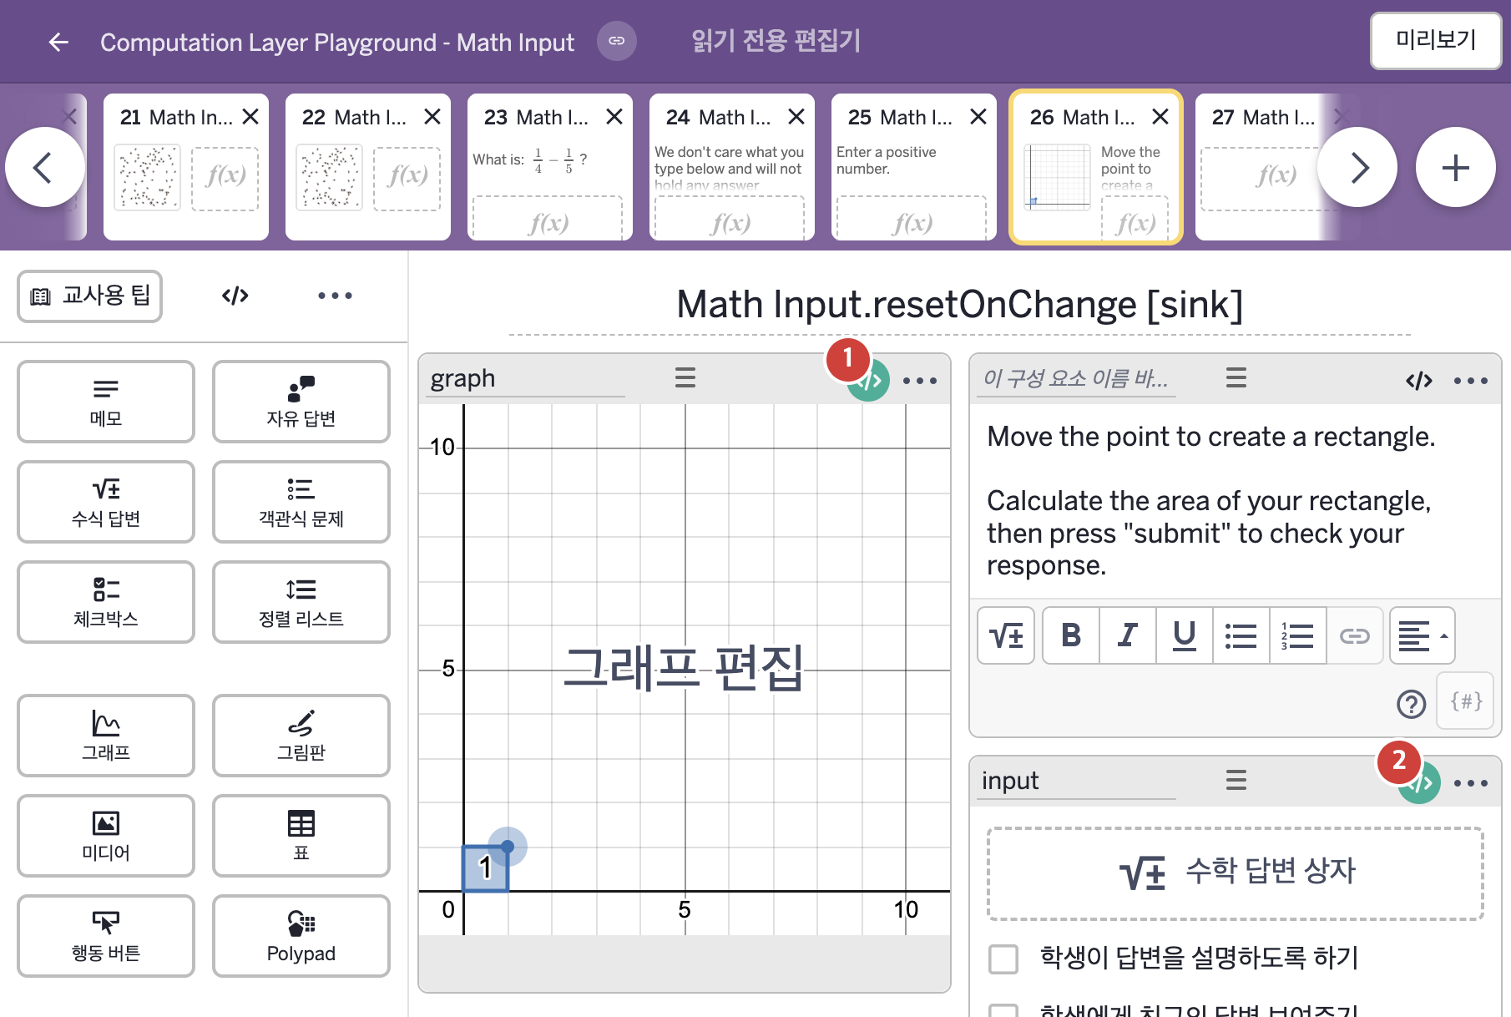Open the screen options three-dots menu
The image size is (1511, 1017).
(x=335, y=296)
